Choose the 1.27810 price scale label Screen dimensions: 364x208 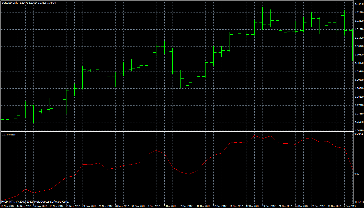(x=359, y=105)
